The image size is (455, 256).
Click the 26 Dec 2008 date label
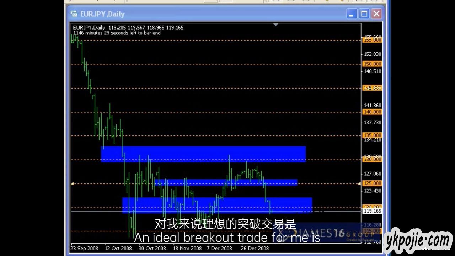255,248
